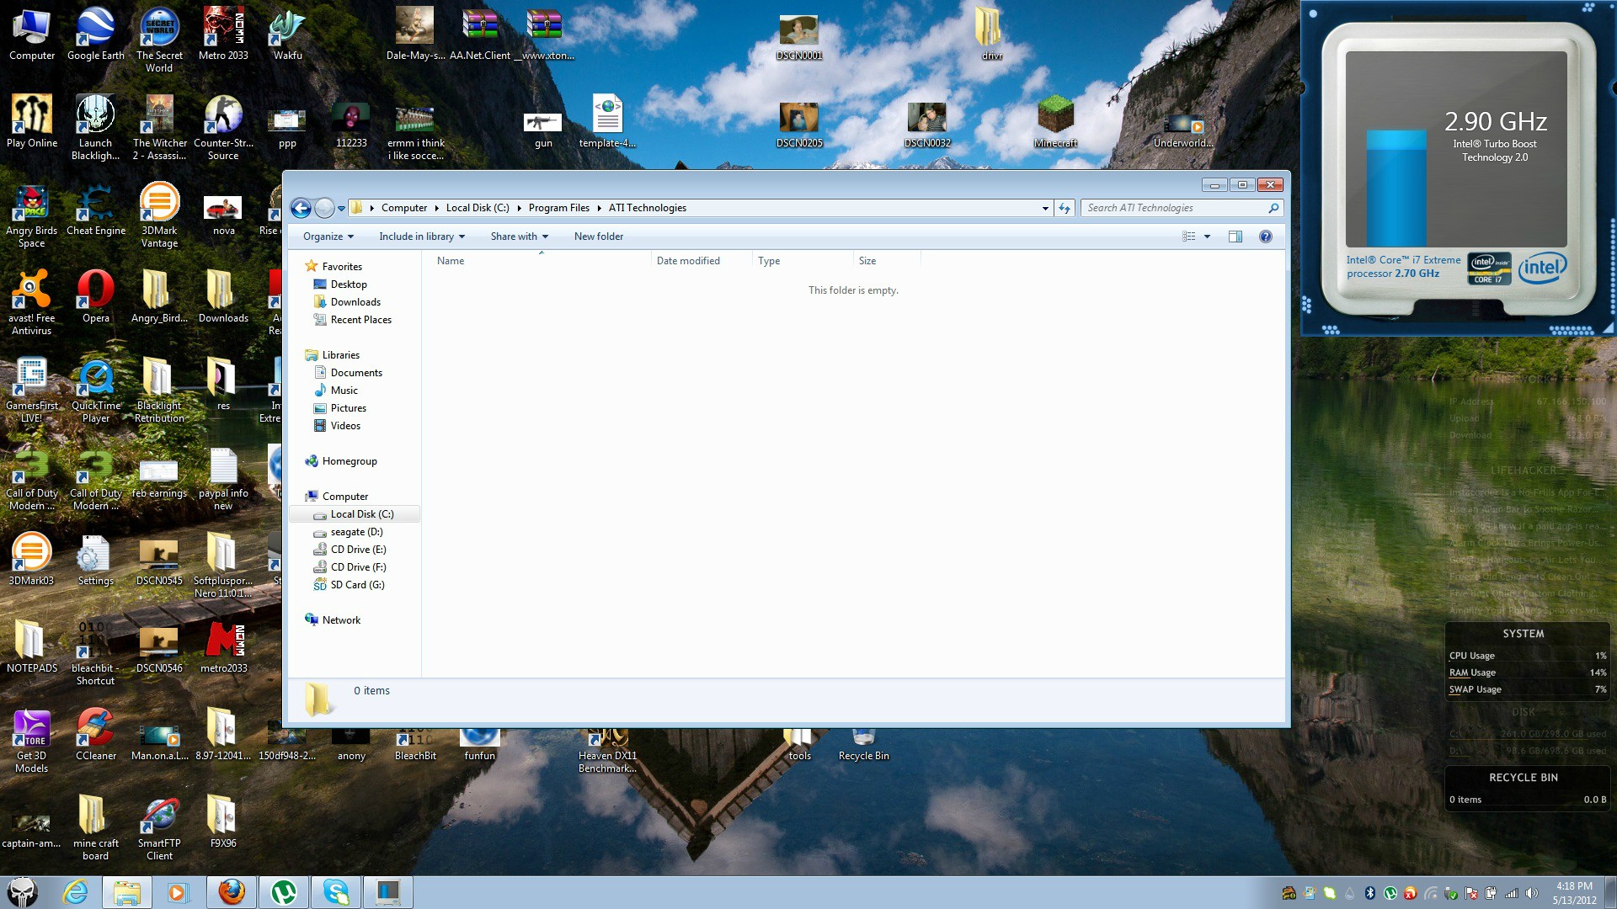Click the Refresh button in address bar

pyautogui.click(x=1065, y=208)
